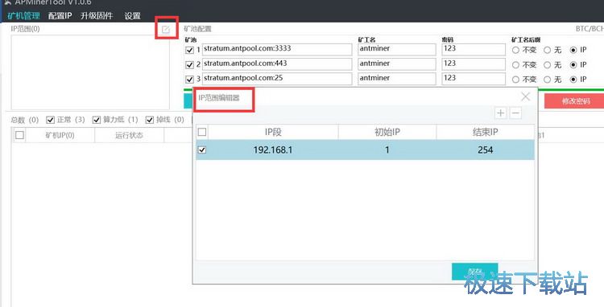The image size is (604, 307).
Task: Add a row with the plus icon
Action: pos(500,113)
